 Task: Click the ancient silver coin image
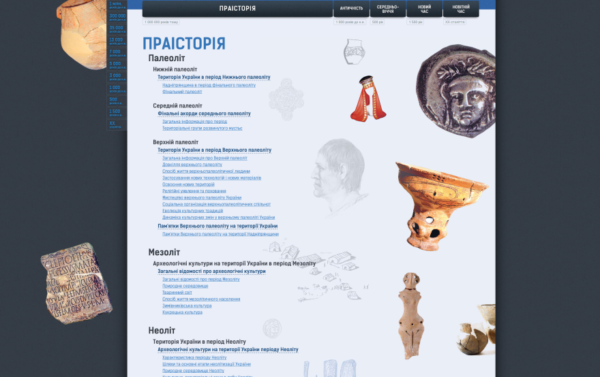(x=455, y=91)
